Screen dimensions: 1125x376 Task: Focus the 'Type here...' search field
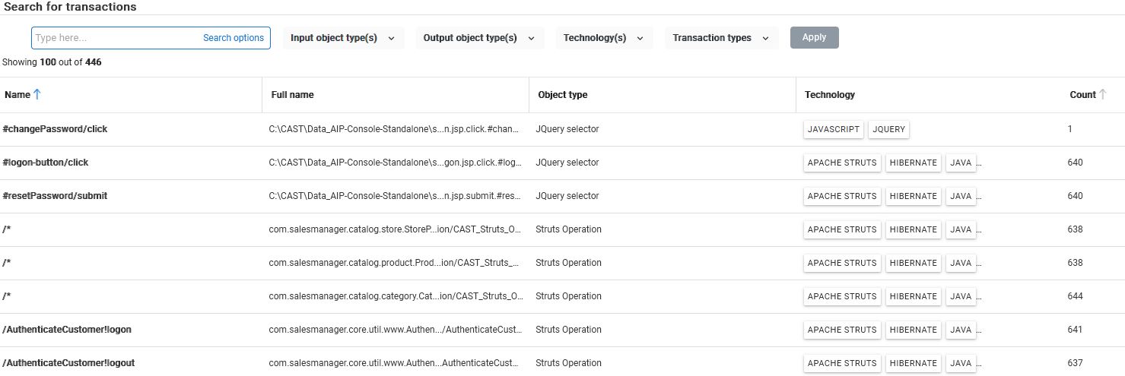click(x=114, y=38)
